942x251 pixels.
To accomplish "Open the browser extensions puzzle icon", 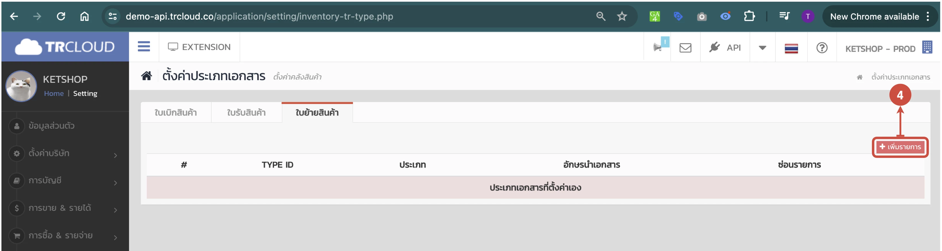I will pos(749,16).
